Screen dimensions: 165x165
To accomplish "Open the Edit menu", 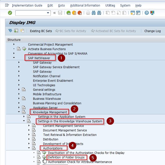I will [50, 5].
